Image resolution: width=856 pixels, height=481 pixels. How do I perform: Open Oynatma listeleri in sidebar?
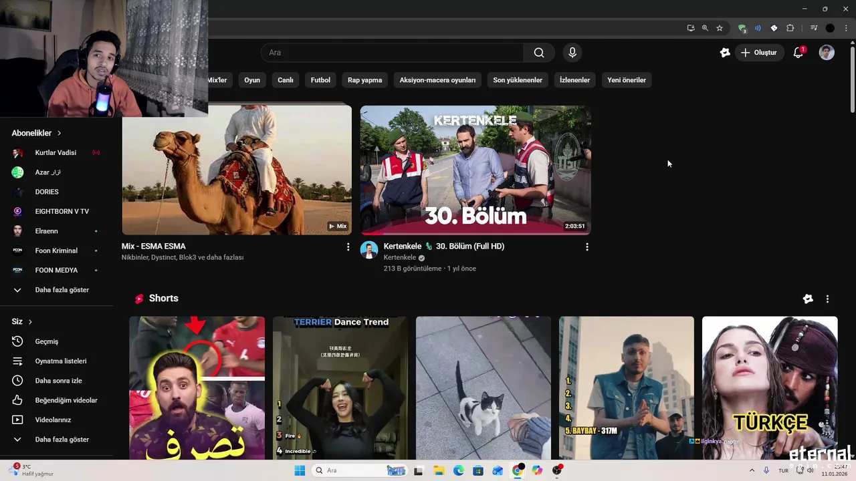(x=57, y=361)
